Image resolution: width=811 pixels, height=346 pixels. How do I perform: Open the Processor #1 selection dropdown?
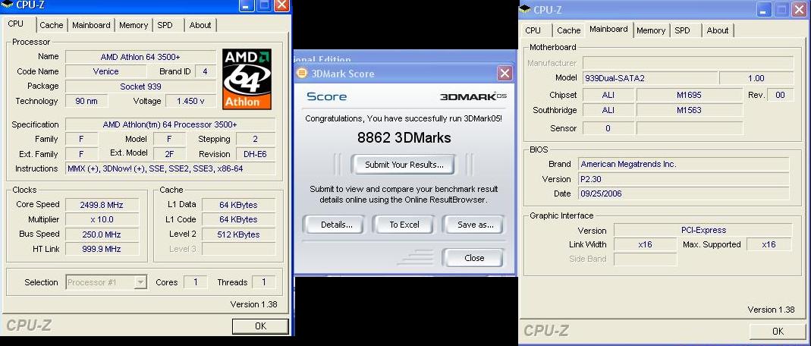(x=140, y=282)
